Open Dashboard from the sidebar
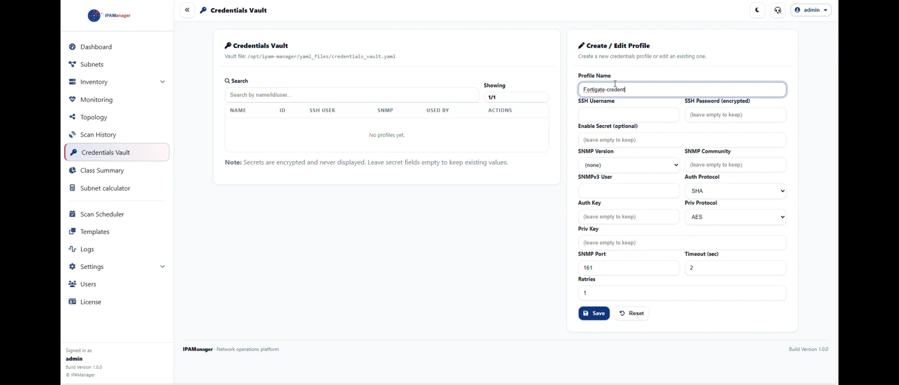Viewport: 899px width, 385px height. pyautogui.click(x=117, y=47)
